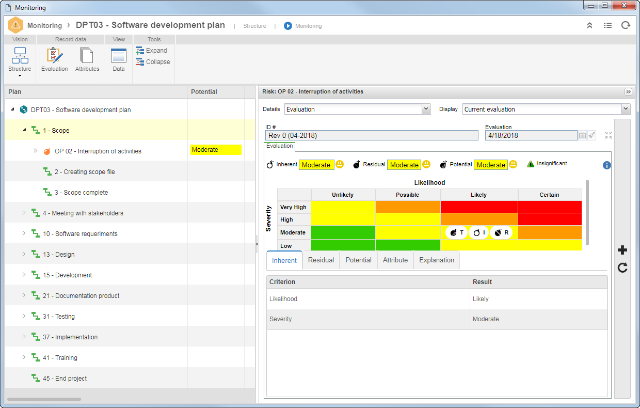This screenshot has height=408, width=640.
Task: Open the Structure dropdown arrow
Action: pyautogui.click(x=20, y=76)
